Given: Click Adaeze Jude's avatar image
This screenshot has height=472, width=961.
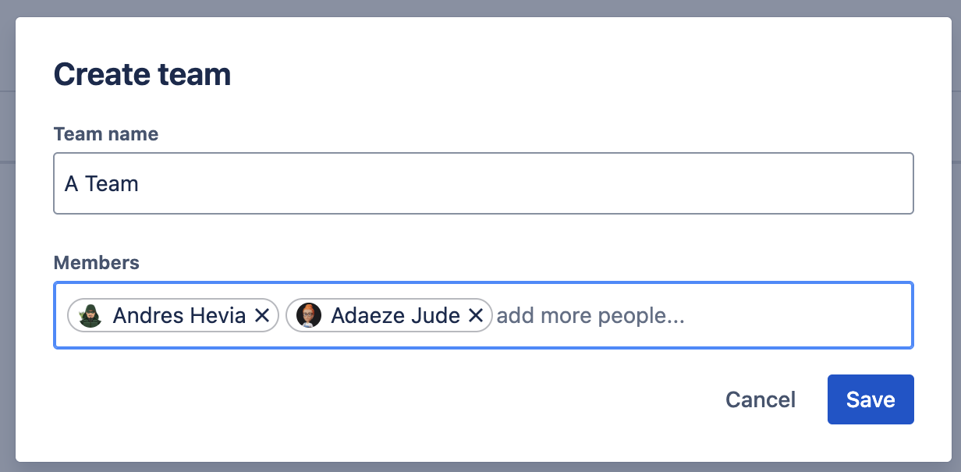Looking at the screenshot, I should click(x=309, y=315).
